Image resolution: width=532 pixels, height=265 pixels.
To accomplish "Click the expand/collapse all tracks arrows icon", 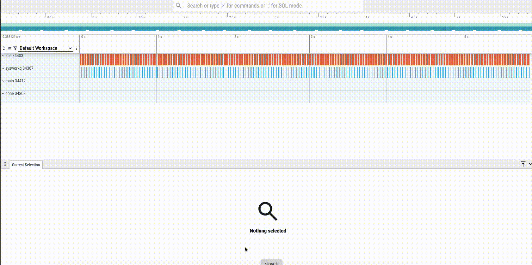I will [x=4, y=48].
